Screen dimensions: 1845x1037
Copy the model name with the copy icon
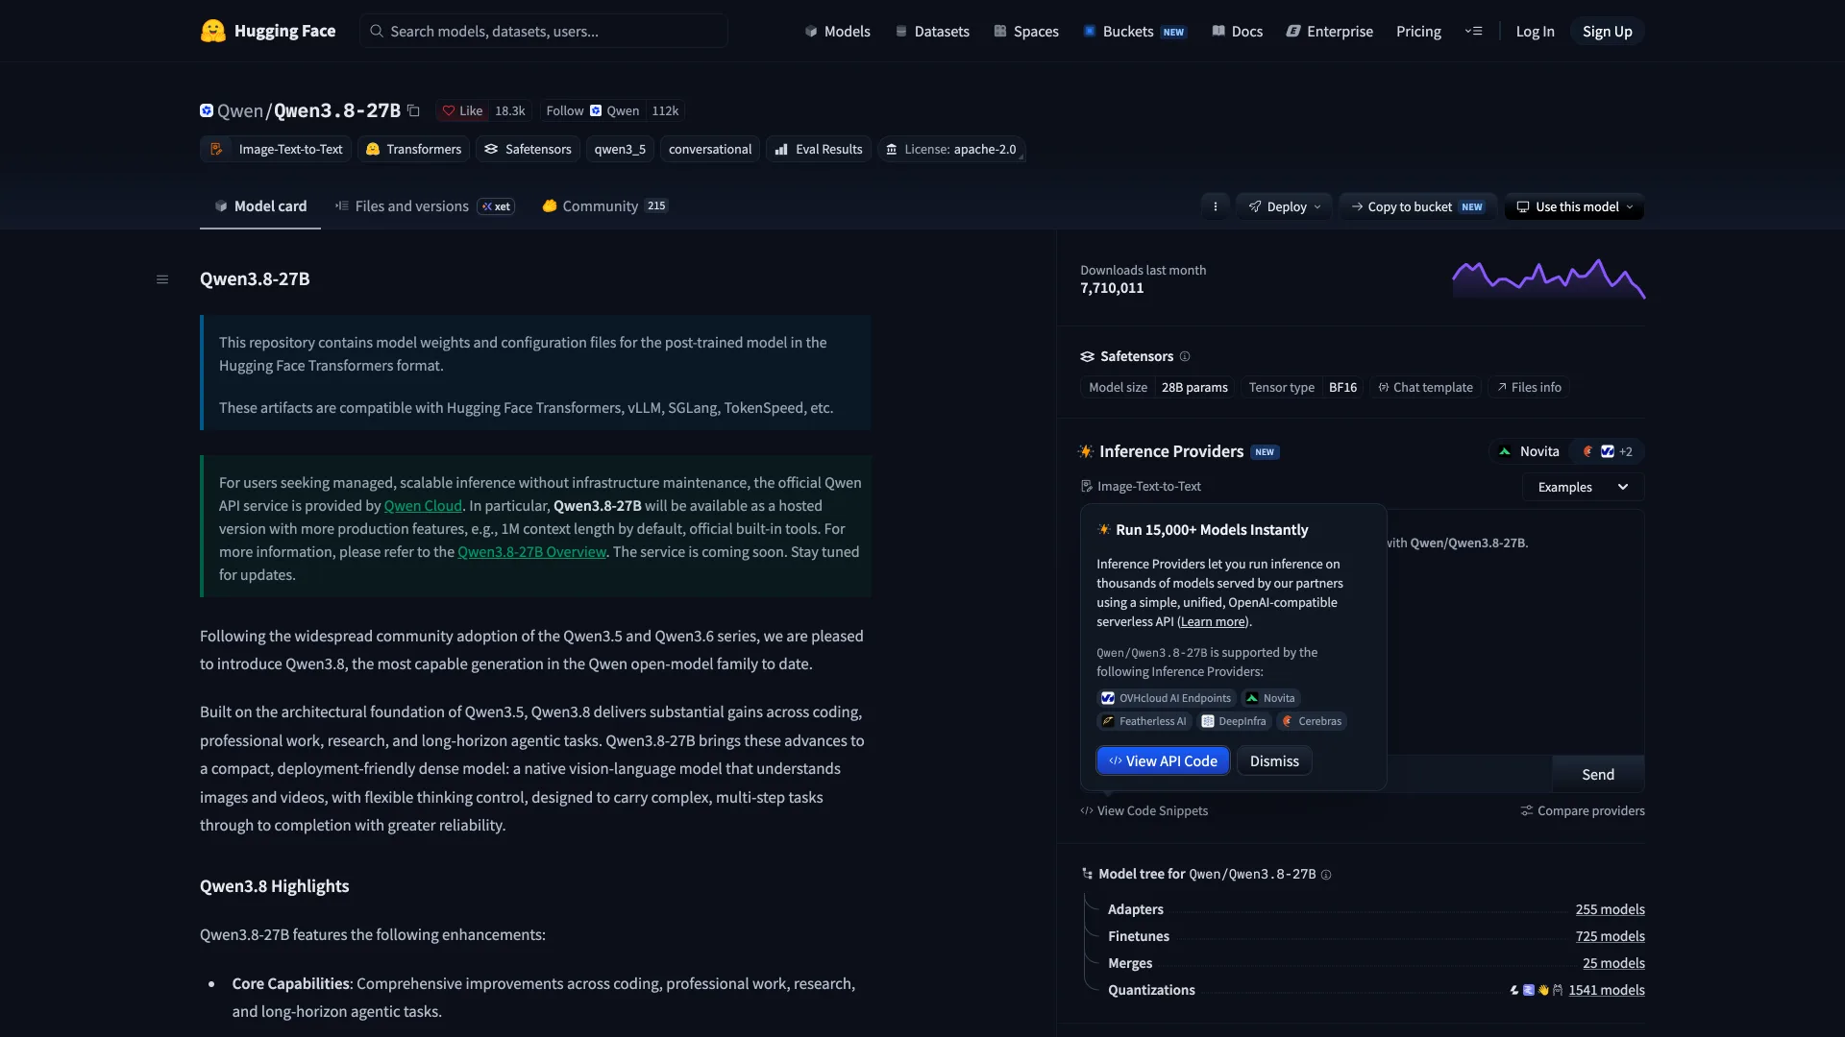click(x=413, y=110)
